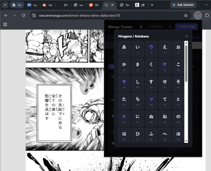Viewport: 211px width, 171px height.
Task: Tap the ち (CHI) kana tile
Action: tap(138, 101)
